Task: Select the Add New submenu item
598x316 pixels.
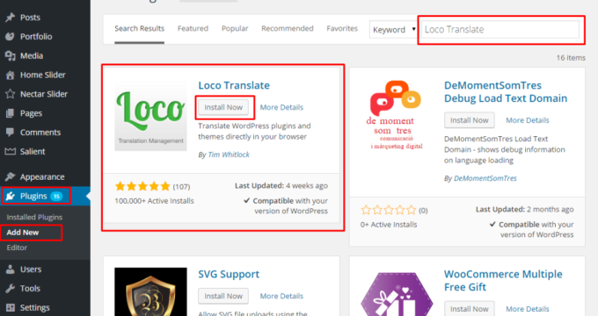Action: click(23, 233)
